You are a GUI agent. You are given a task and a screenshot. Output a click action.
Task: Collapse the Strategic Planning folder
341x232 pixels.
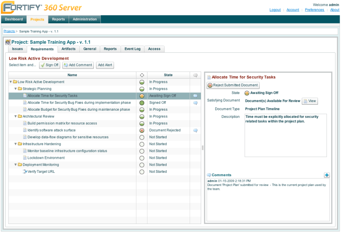[x=15, y=89]
